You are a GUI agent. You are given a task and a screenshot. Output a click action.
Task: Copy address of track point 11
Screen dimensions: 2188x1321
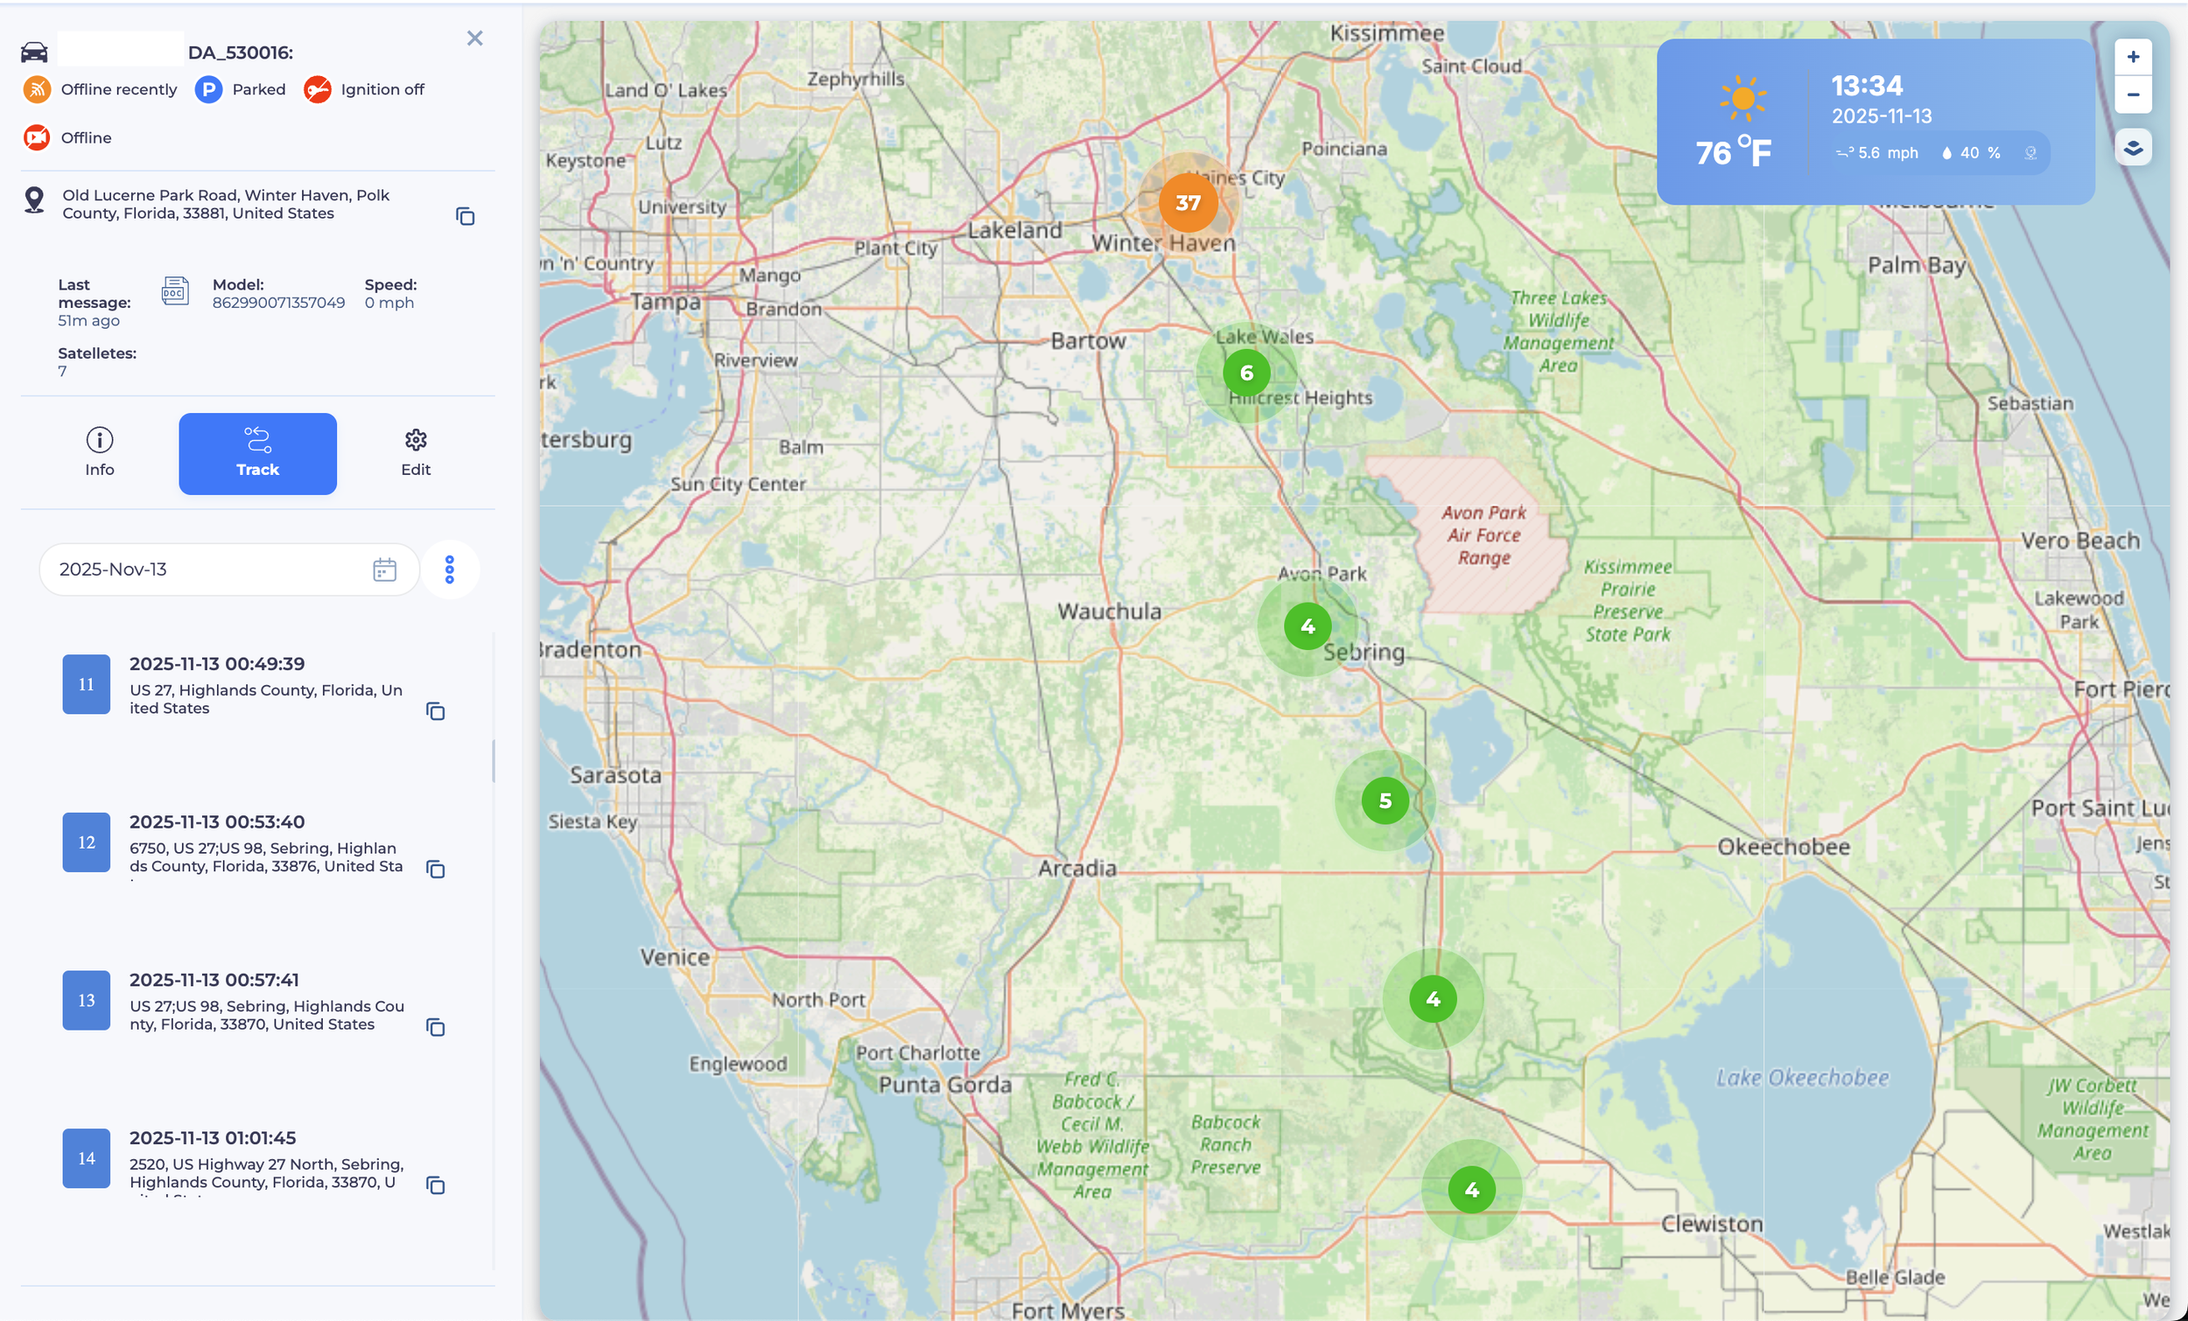click(435, 711)
